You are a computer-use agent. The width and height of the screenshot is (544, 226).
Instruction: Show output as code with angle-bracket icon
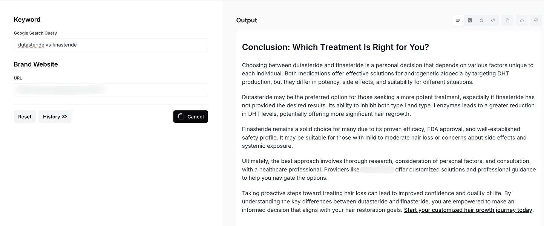tap(493, 20)
